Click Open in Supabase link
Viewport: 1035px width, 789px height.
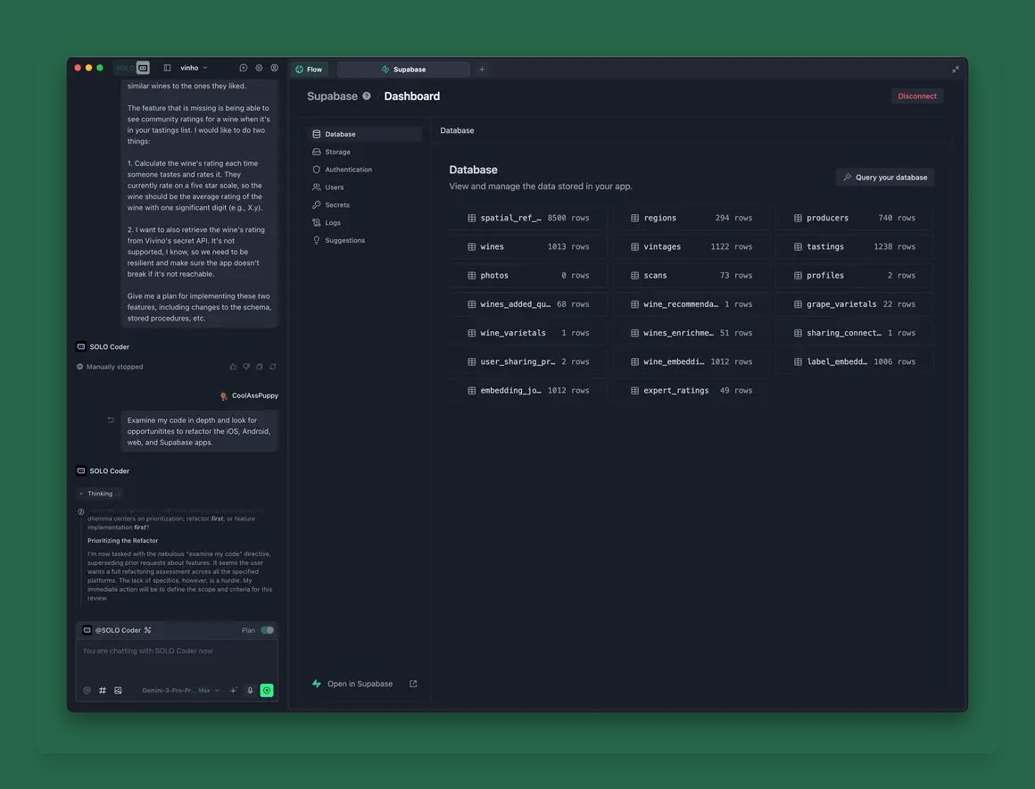click(360, 684)
